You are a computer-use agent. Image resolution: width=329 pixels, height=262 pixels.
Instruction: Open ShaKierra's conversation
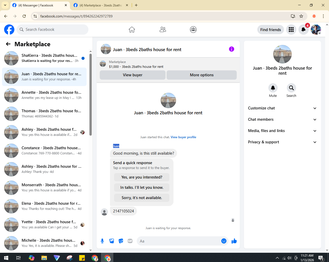pos(44,58)
